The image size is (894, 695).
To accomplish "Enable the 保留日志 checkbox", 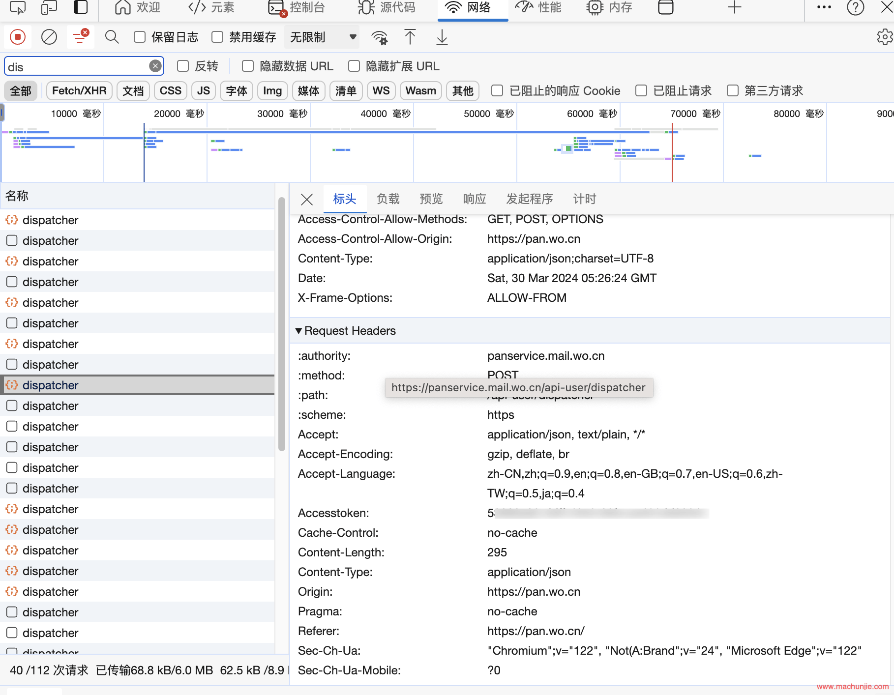I will point(140,37).
